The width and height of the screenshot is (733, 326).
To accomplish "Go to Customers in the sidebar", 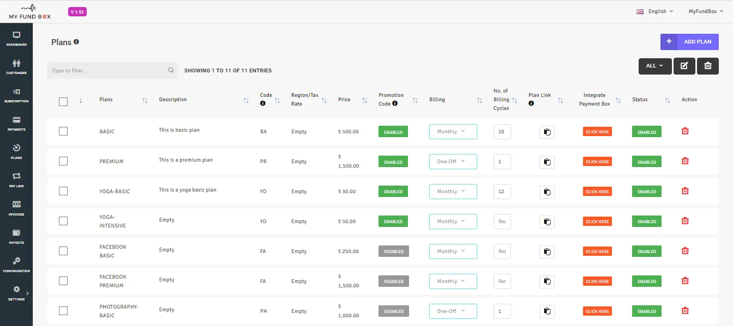I will point(16,66).
